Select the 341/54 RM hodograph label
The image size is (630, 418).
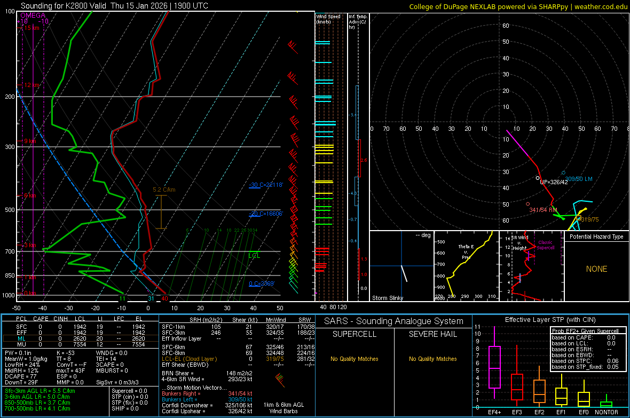[x=543, y=210]
